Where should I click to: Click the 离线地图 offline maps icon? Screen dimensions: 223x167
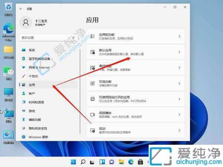coord(93,68)
